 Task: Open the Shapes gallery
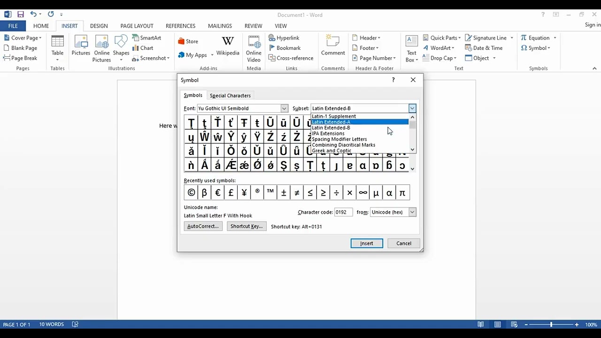point(121,48)
